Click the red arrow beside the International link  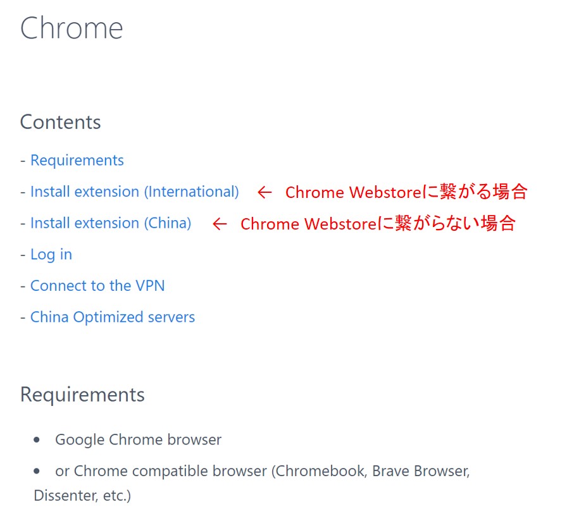(265, 192)
